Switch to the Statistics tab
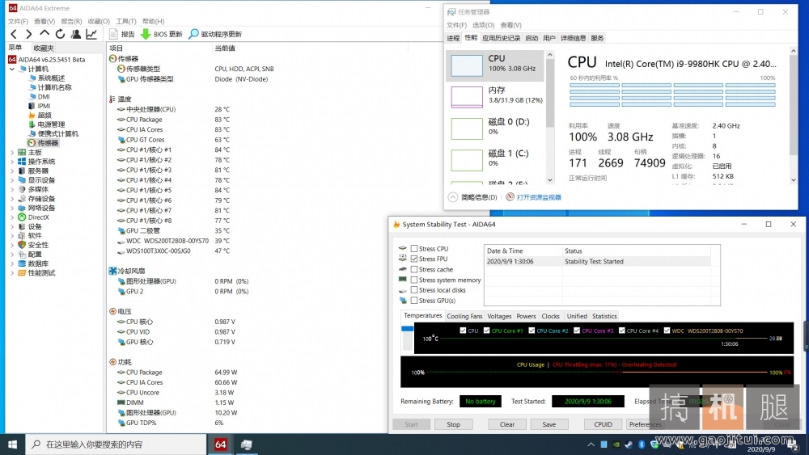Image resolution: width=809 pixels, height=455 pixels. (604, 316)
